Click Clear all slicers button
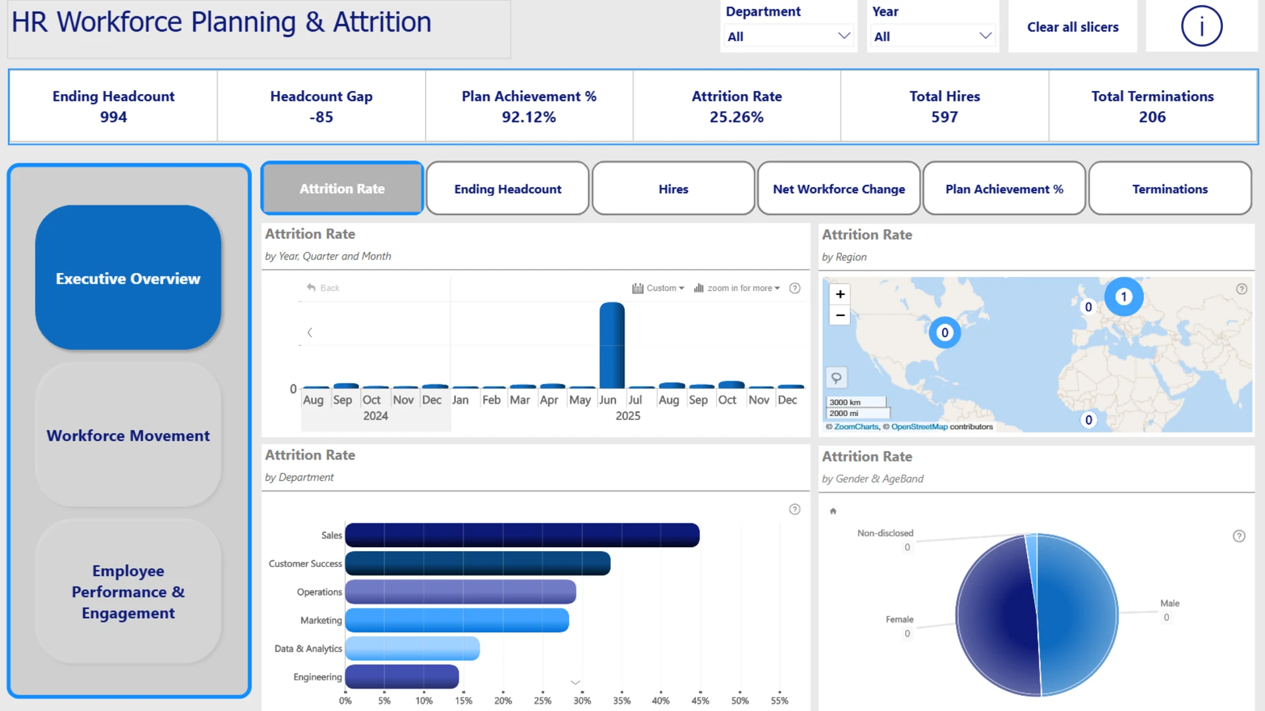Viewport: 1265px width, 711px height. 1073,27
